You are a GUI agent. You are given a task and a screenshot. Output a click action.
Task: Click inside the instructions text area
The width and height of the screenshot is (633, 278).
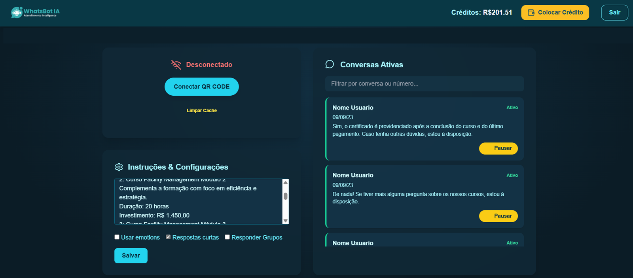(x=198, y=202)
